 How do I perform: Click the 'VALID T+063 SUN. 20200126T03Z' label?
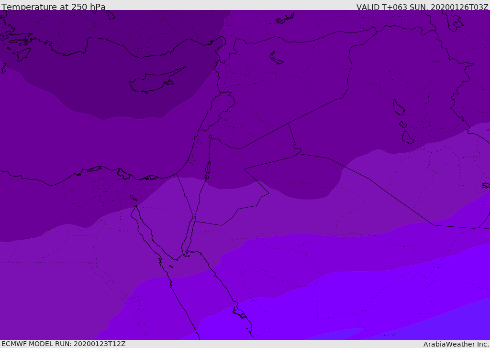(x=422, y=7)
